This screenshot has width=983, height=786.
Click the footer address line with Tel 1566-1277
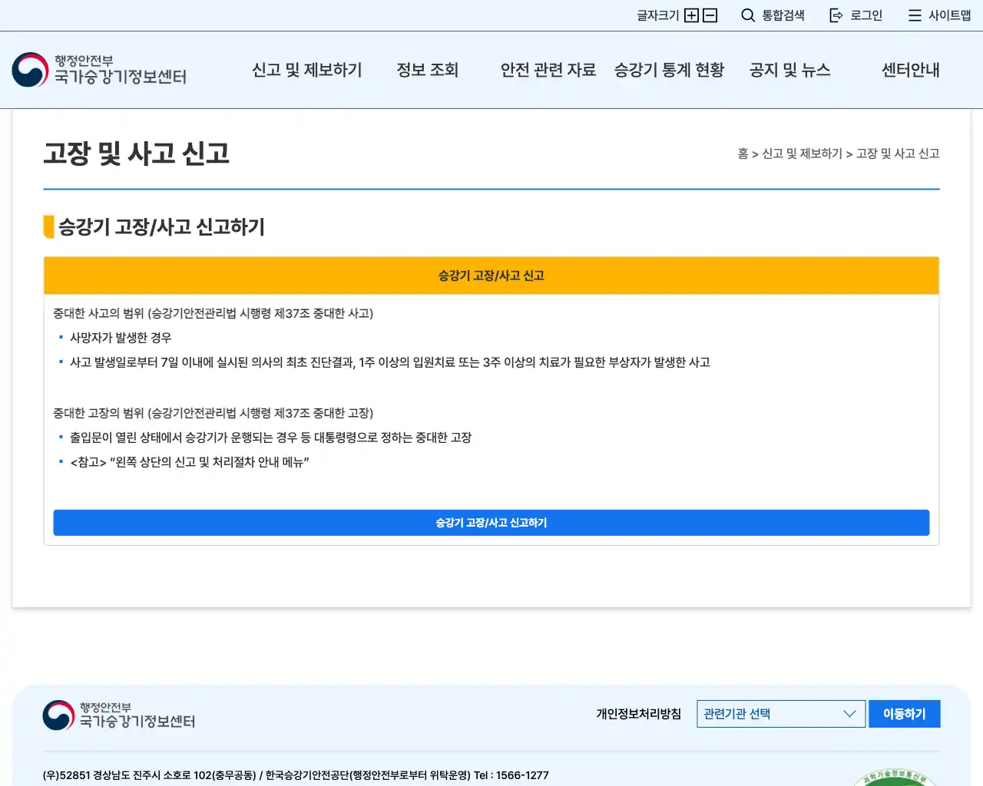click(x=296, y=775)
